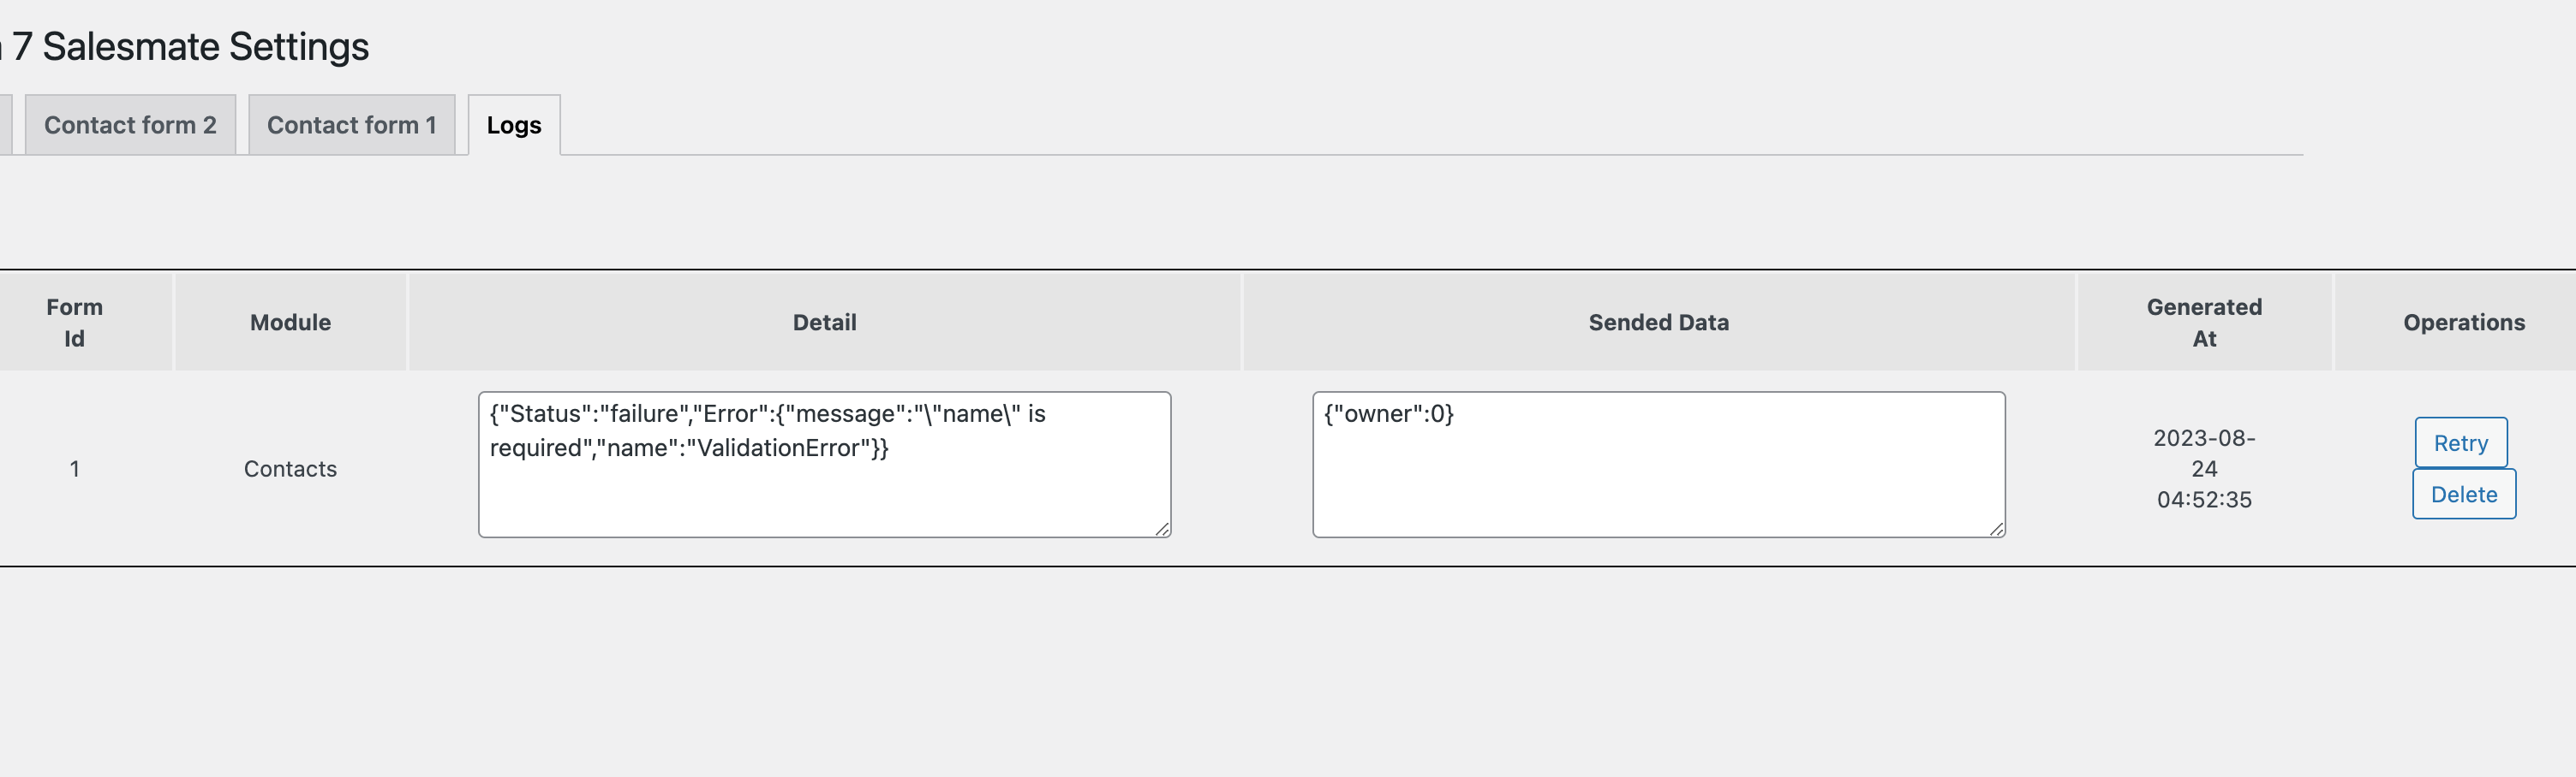The width and height of the screenshot is (2576, 777).
Task: Open the Contact form 2 tab
Action: pyautogui.click(x=130, y=125)
